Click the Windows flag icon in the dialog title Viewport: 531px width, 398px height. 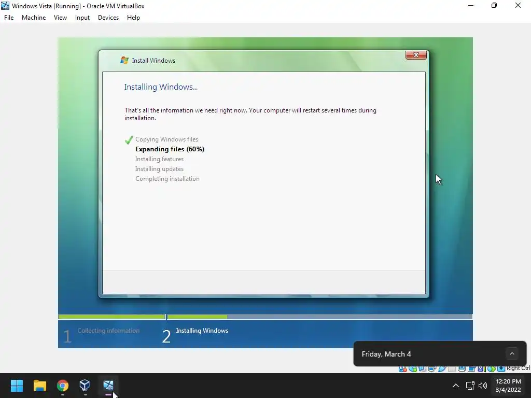coord(124,60)
